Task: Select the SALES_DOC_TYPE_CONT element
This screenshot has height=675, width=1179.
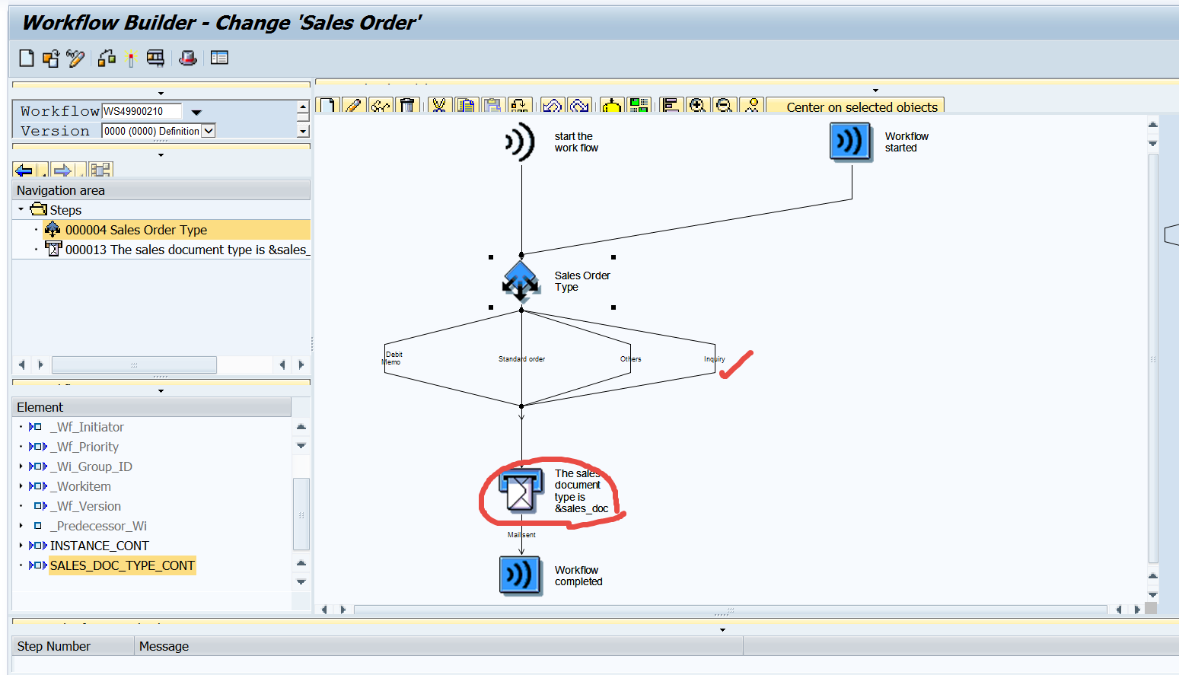Action: [123, 565]
